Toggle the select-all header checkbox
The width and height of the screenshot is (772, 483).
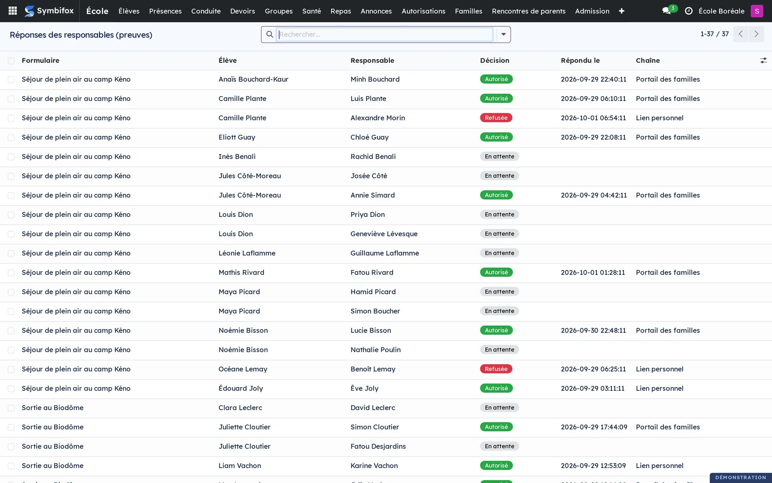point(11,60)
